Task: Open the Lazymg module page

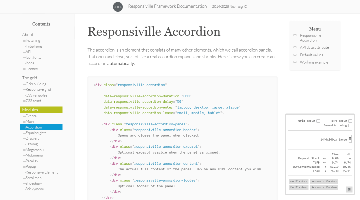Action: [32, 144]
